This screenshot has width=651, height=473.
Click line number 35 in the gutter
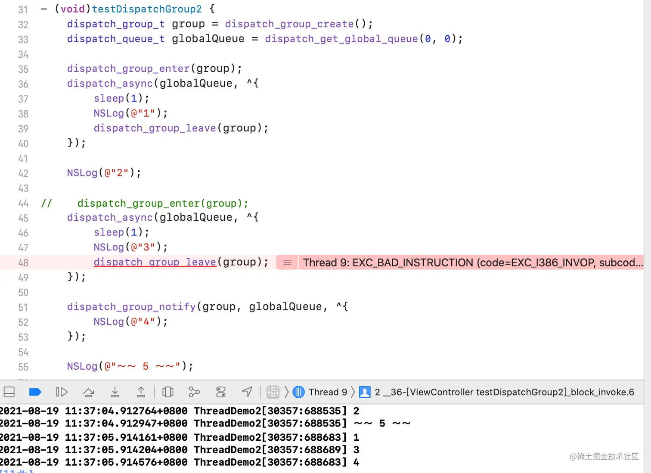pos(23,69)
